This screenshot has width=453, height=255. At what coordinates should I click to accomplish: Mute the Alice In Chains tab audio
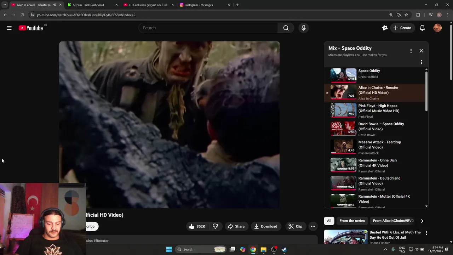55,5
